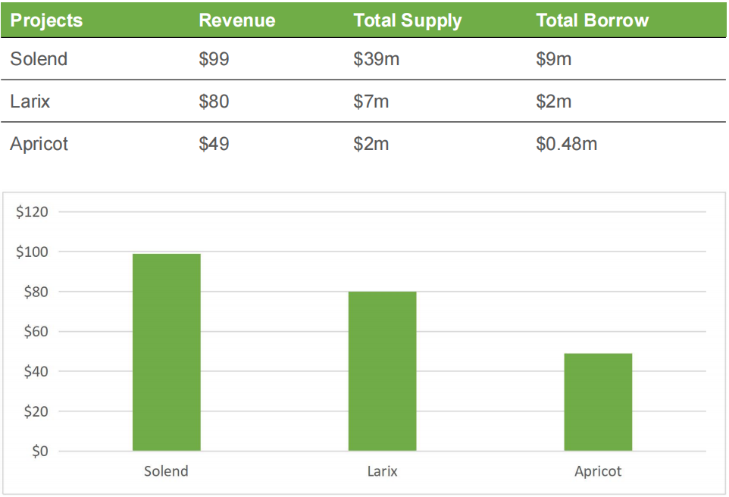
Task: Click the "Apricot" x-axis label under chart
Action: (x=598, y=471)
